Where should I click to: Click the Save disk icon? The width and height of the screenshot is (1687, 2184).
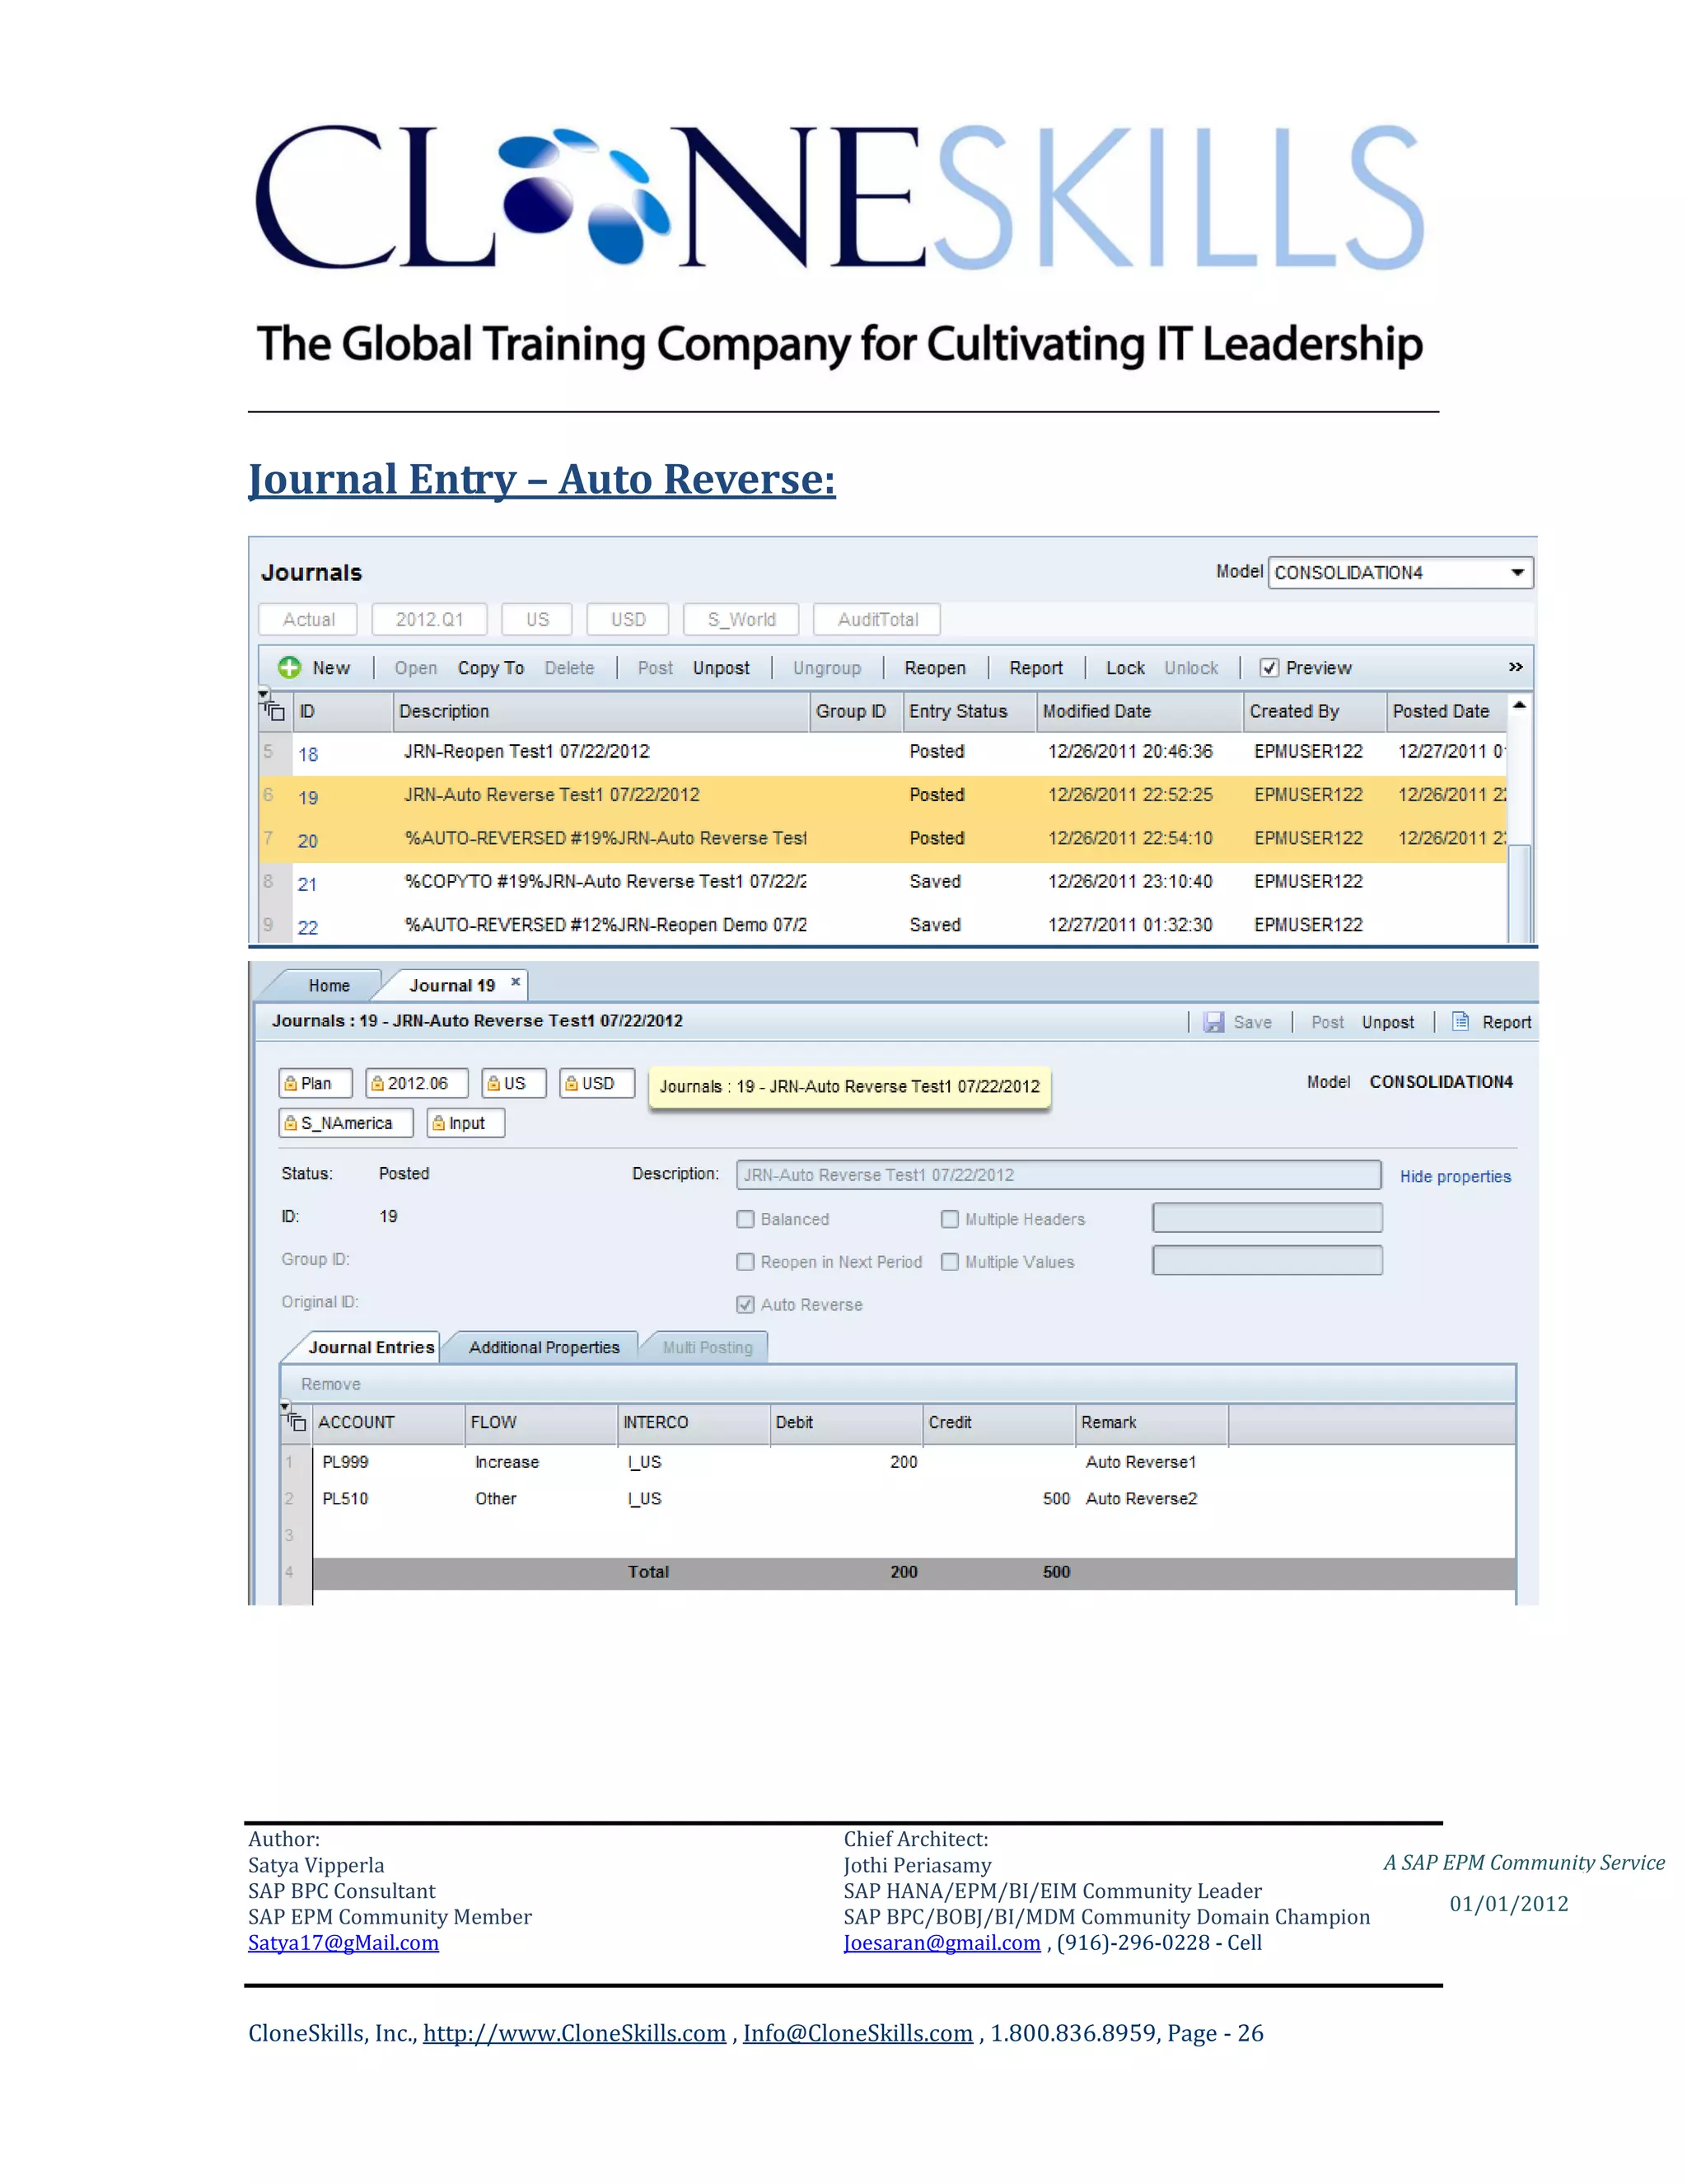1213,1022
